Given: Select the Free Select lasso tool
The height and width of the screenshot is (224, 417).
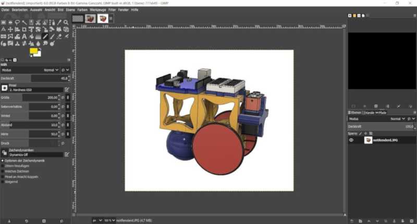Looking at the screenshot, I should tap(17, 22).
